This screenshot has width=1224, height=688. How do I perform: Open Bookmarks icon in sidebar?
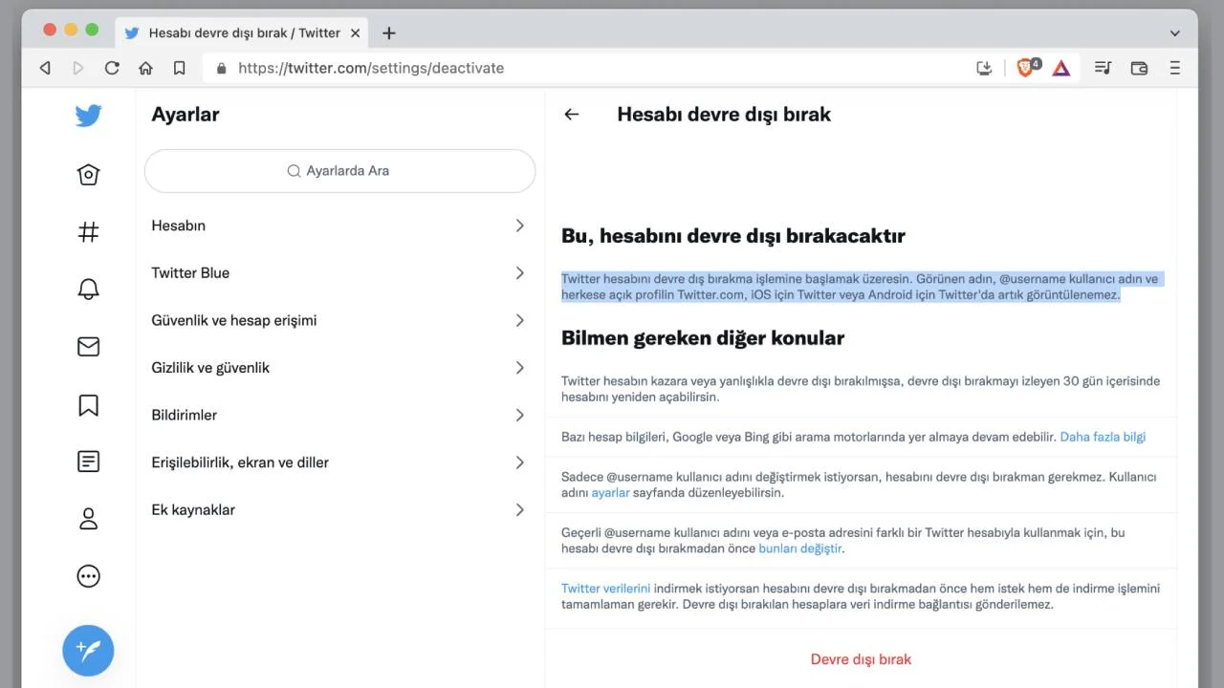click(x=88, y=405)
